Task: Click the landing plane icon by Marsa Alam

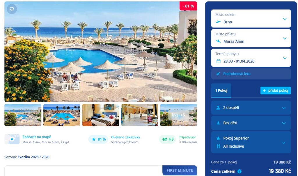Action: click(x=219, y=41)
